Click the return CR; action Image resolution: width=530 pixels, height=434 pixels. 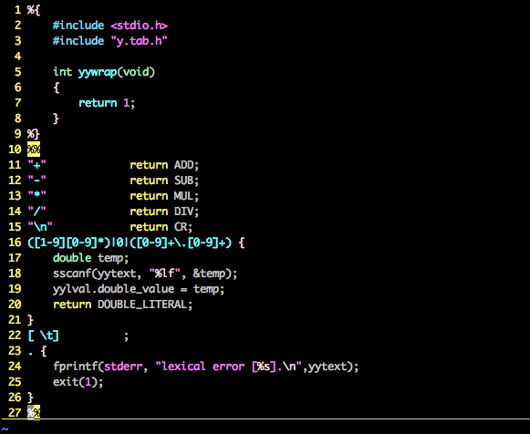click(x=161, y=227)
